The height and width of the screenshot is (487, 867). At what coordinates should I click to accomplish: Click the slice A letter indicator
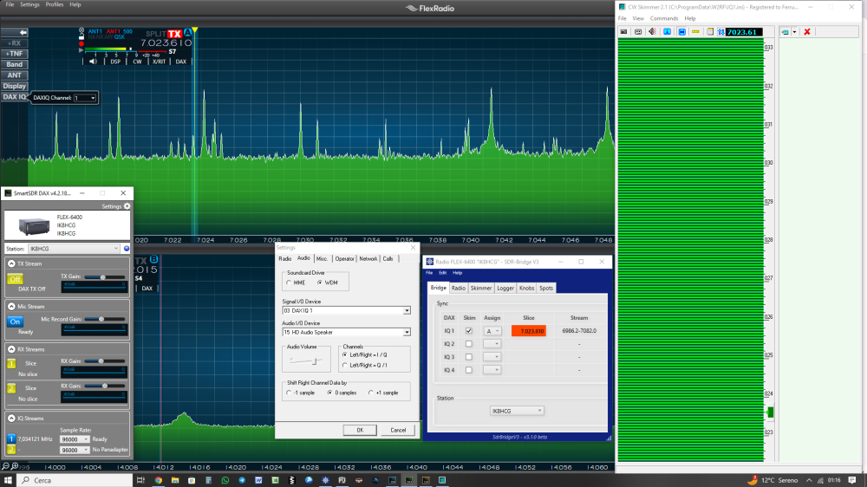click(x=187, y=33)
